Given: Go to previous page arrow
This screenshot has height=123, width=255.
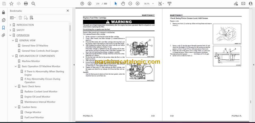Looking at the screenshot, I should coord(82,4).
